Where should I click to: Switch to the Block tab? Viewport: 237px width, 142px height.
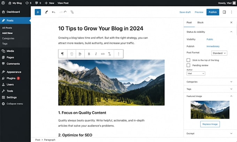click(x=200, y=23)
